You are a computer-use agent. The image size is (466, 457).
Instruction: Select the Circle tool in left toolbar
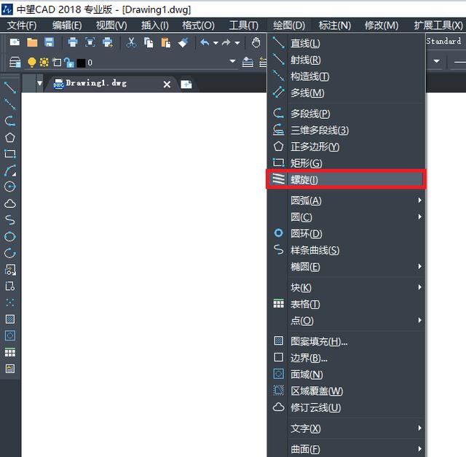click(x=10, y=187)
